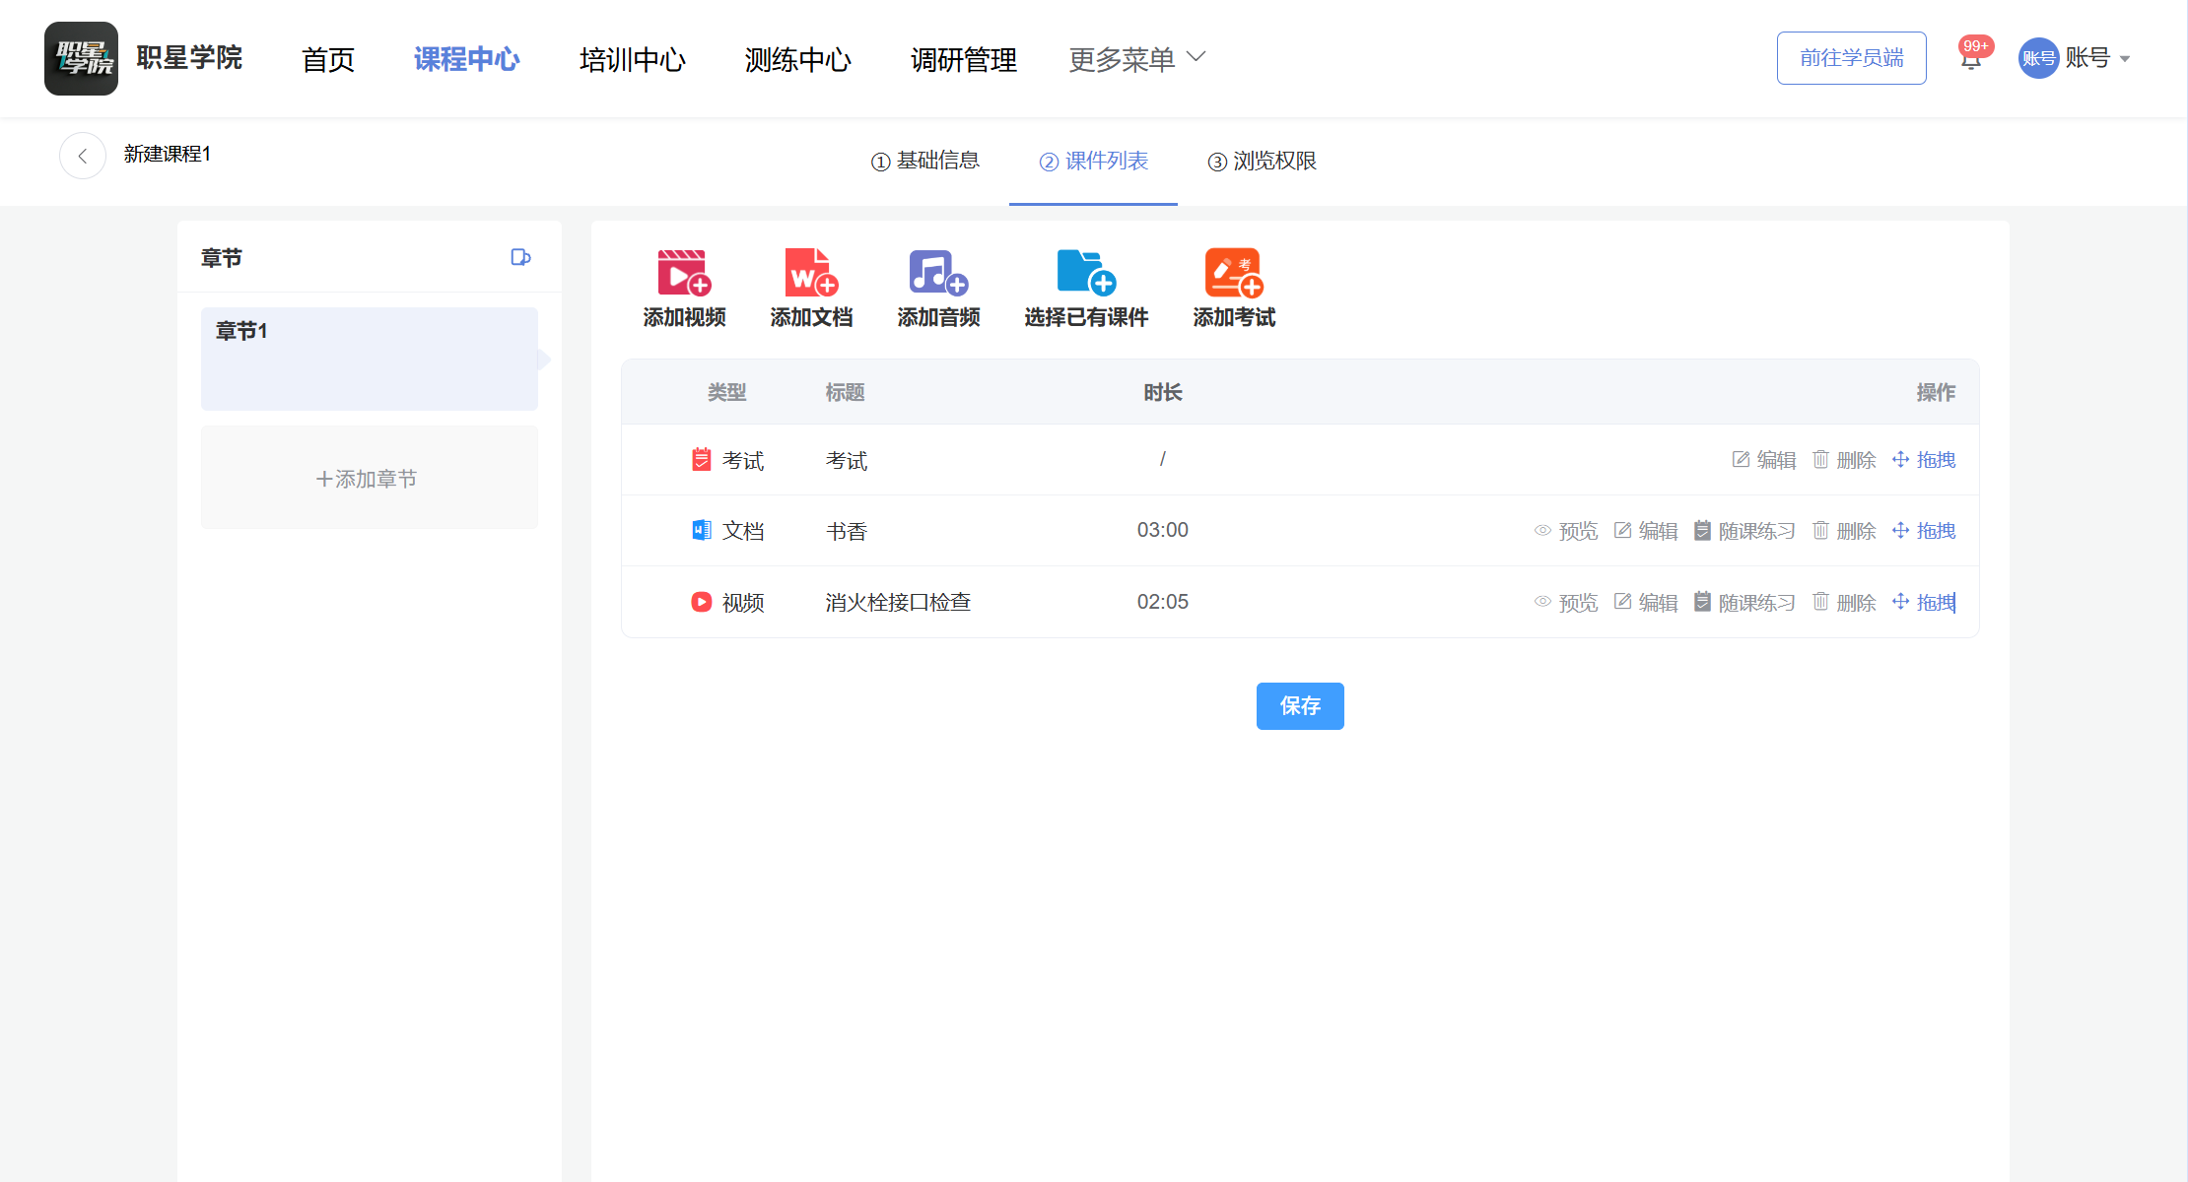Screen dimensions: 2188x1182
Task: Click the video type icon in 消火栓接口检查 row
Action: tap(701, 602)
